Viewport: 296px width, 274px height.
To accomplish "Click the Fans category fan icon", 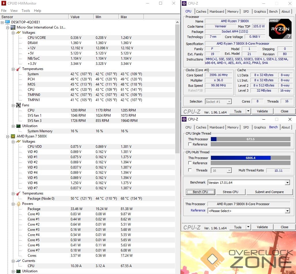I will [18, 105].
